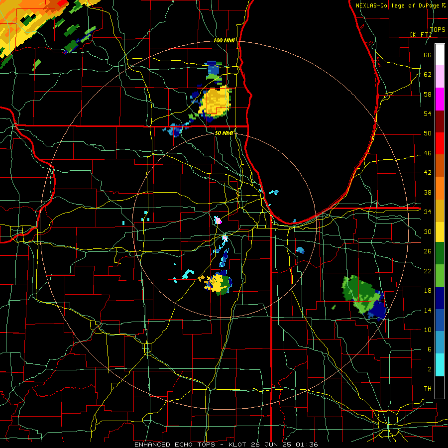Viewport: 448px width, 448px height.
Task: Click the "10" legend value
Action: [428, 330]
